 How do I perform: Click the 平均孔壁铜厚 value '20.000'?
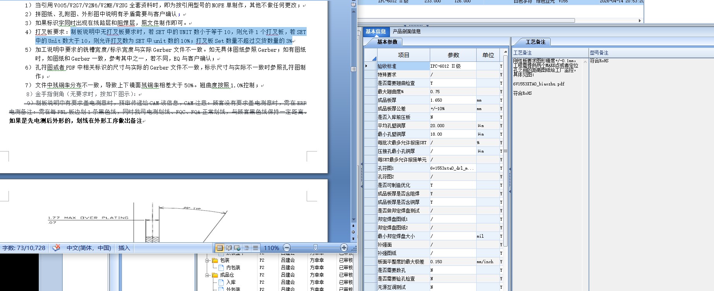click(453, 126)
